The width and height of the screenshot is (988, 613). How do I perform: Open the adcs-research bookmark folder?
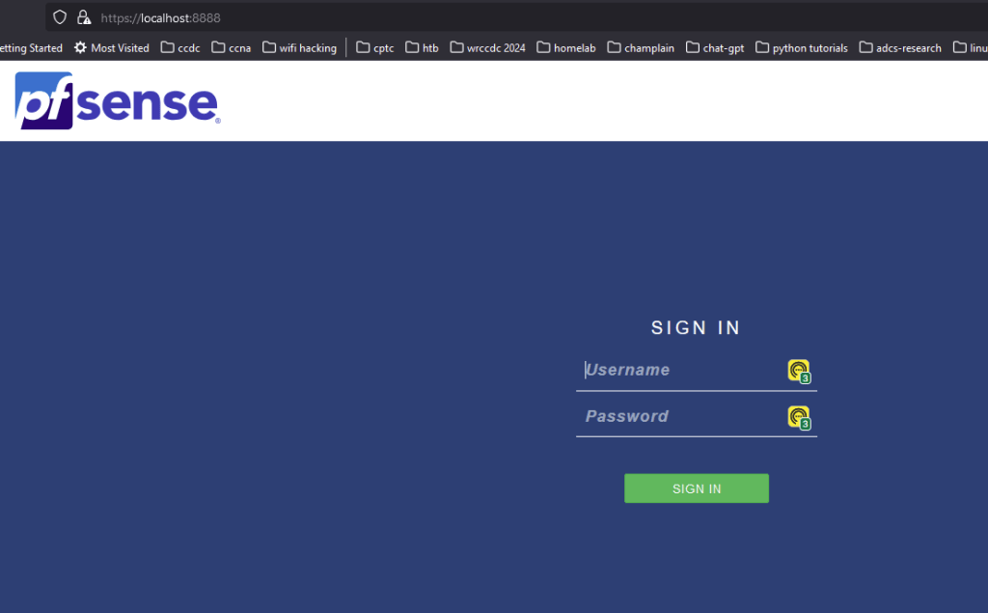click(900, 47)
